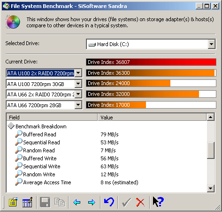Click the grey checkmark OK icon

126,202
